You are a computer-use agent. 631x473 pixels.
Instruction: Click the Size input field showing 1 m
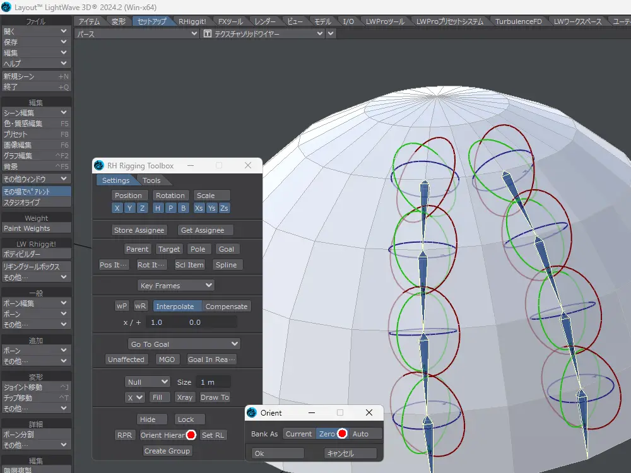click(x=213, y=382)
